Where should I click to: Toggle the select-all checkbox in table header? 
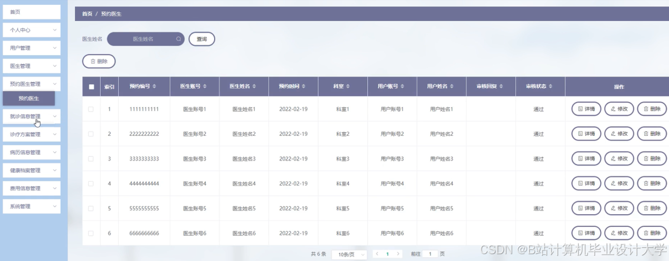(x=91, y=87)
